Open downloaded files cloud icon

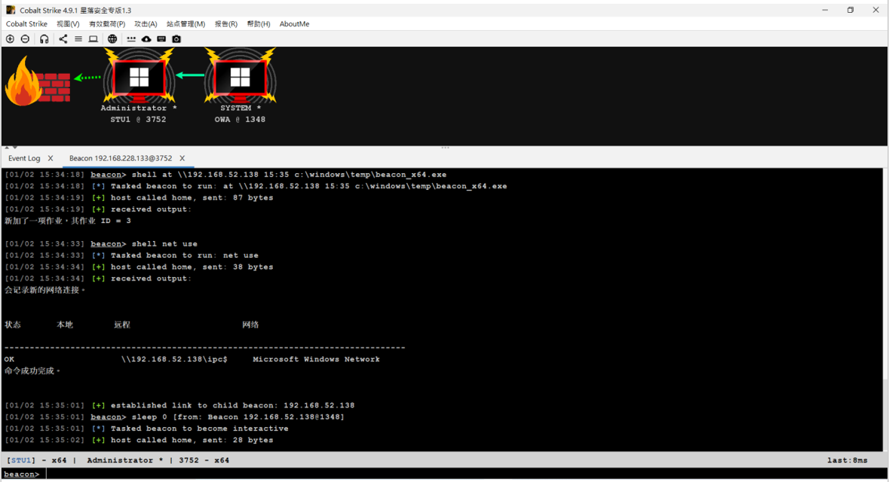pos(146,39)
